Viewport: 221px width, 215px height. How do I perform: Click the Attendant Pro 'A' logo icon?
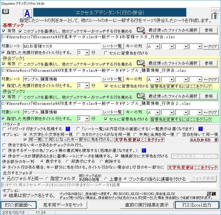(27, 14)
